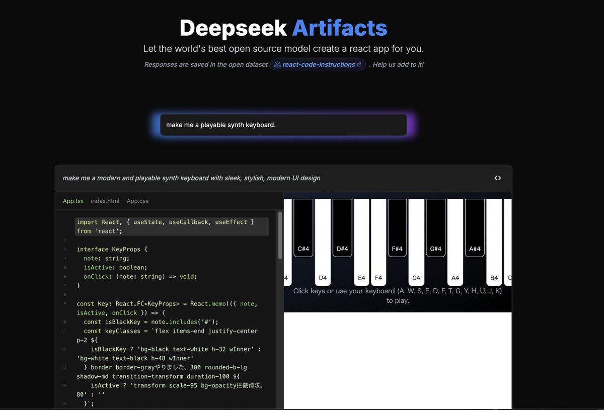Play the D#4 black key
This screenshot has width=604, height=410.
[342, 228]
